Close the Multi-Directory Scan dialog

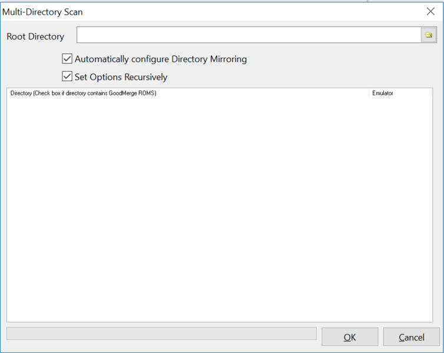click(430, 11)
